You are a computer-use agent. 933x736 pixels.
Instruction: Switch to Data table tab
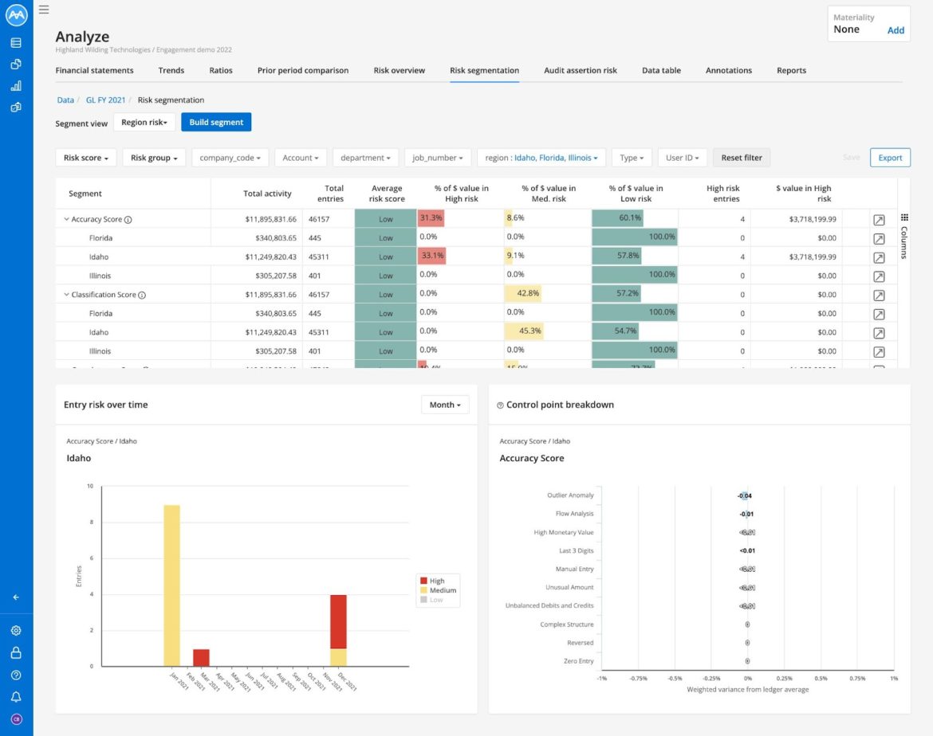661,70
